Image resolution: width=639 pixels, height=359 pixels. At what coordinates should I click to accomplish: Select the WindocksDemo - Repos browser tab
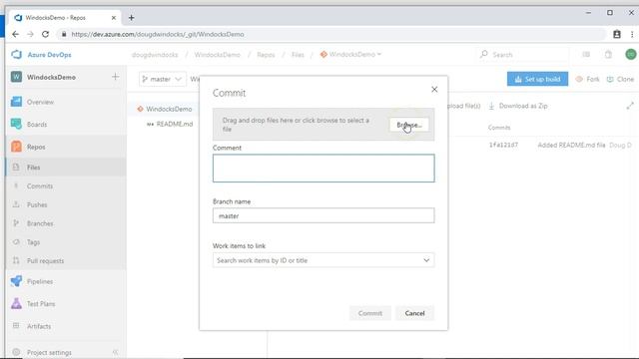point(65,18)
